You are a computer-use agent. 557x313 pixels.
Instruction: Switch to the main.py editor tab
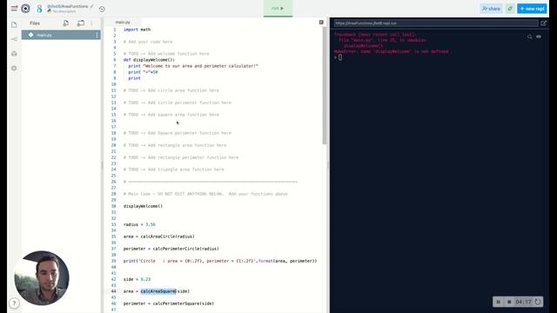point(123,22)
